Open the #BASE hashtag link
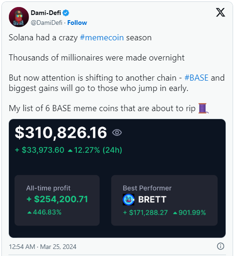 click(197, 78)
